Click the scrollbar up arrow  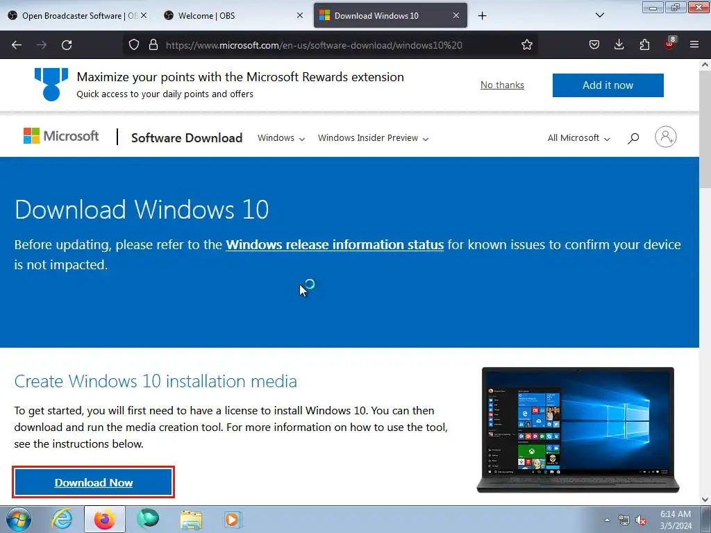pos(705,65)
